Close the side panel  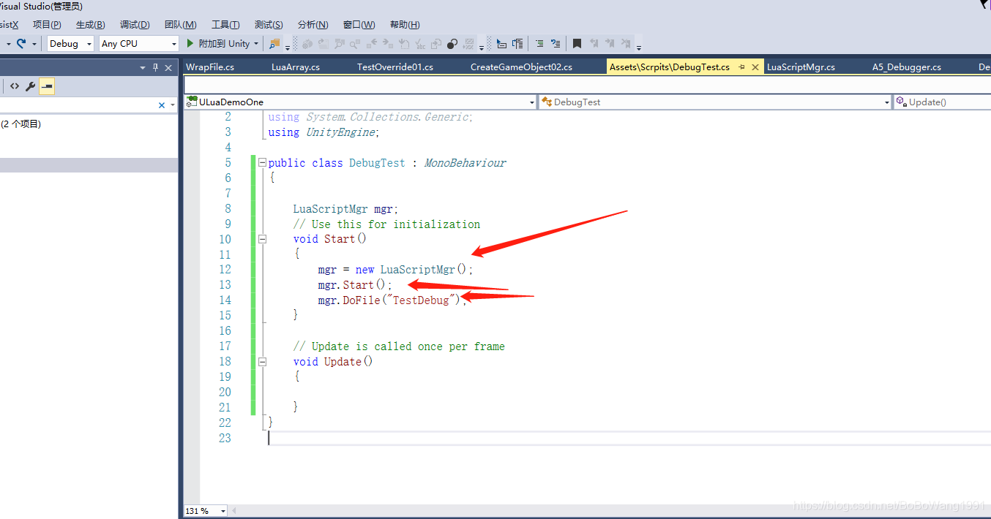pyautogui.click(x=168, y=67)
